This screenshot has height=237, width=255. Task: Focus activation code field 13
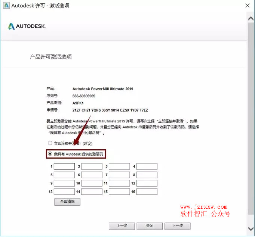click(64, 192)
